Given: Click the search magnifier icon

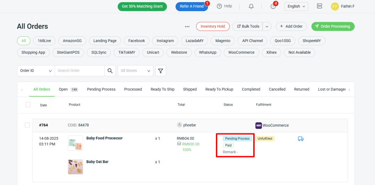Looking at the screenshot, I should point(110,71).
